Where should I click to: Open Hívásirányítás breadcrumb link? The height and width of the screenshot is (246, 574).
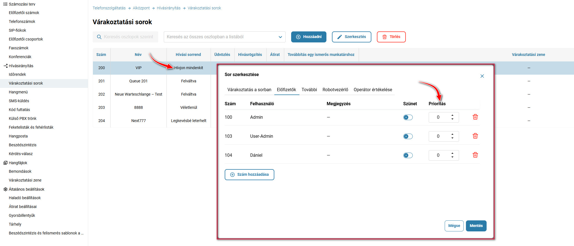pos(168,8)
